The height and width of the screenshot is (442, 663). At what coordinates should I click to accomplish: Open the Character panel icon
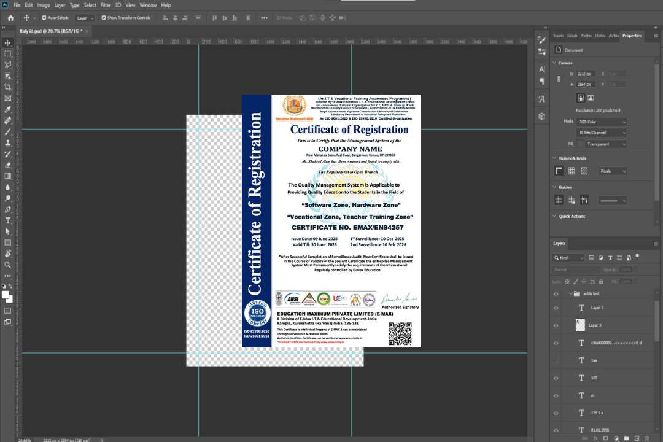tap(542, 69)
